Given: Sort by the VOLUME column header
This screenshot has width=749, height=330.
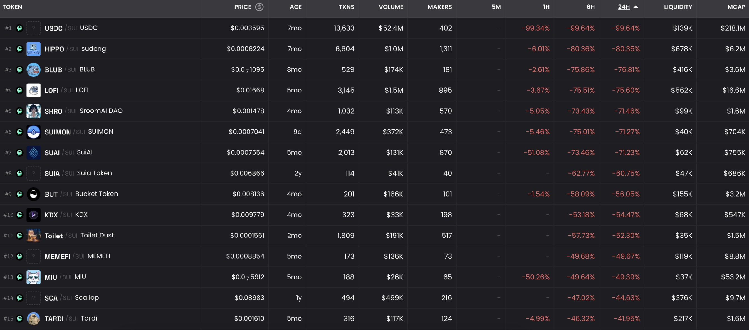Looking at the screenshot, I should pyautogui.click(x=390, y=7).
